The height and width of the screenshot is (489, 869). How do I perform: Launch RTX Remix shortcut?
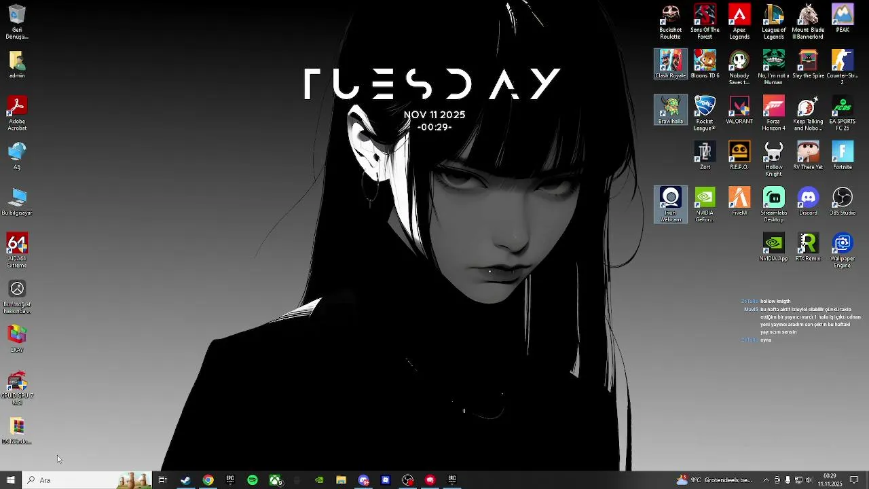(x=808, y=246)
